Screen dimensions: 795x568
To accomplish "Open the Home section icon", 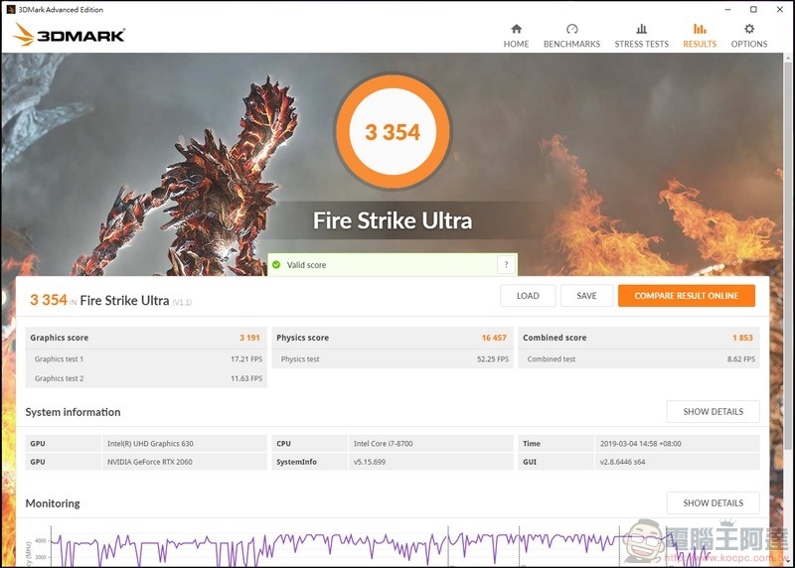I will tap(516, 29).
